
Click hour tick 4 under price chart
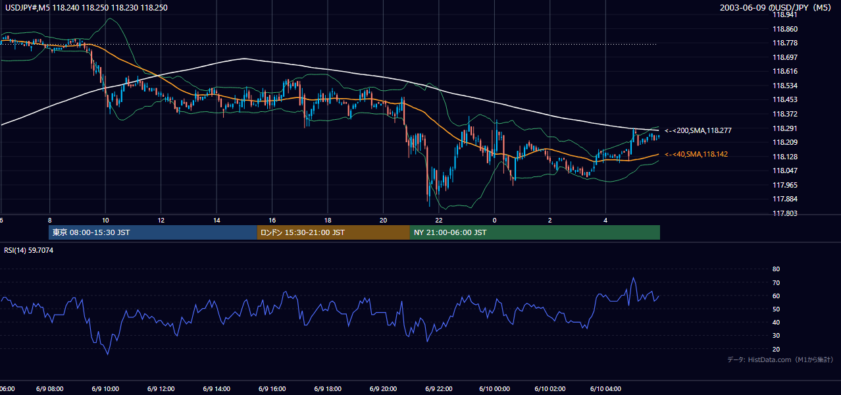click(605, 220)
